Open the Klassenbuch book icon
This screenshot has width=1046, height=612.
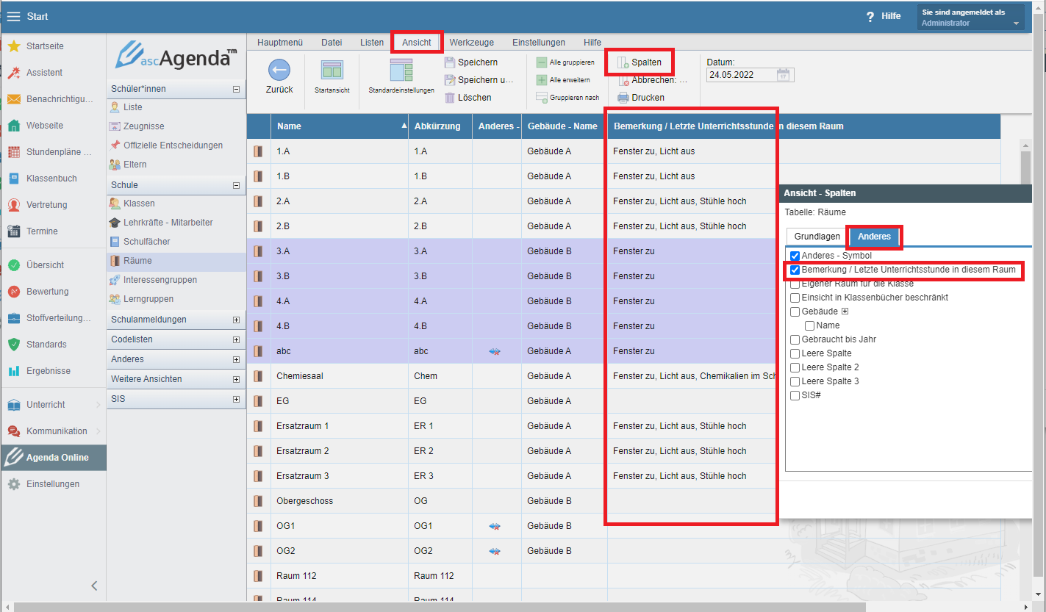13,179
